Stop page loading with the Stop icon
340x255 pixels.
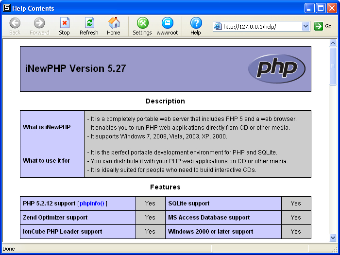65,23
